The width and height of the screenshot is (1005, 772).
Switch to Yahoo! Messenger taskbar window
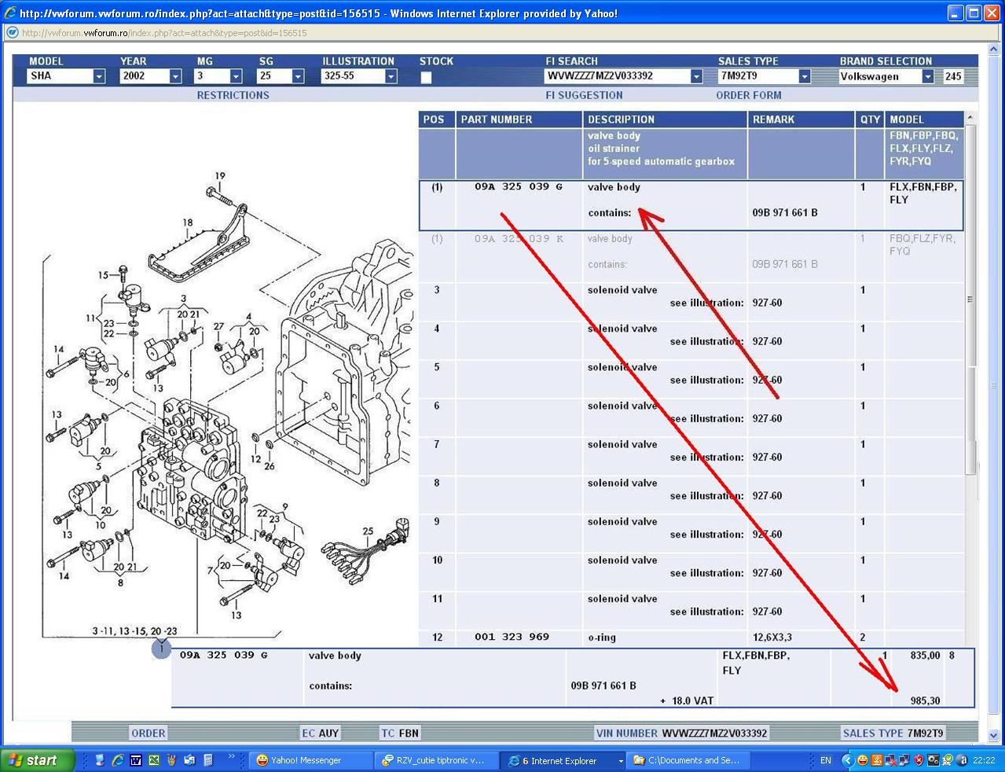tap(311, 760)
